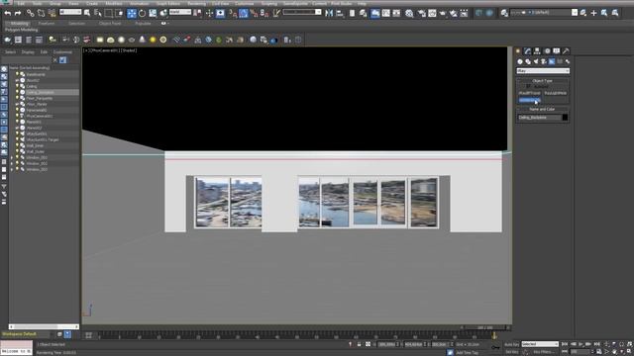The height and width of the screenshot is (356, 634).
Task: Collapse the Object Type rollout
Action: pyautogui.click(x=542, y=81)
